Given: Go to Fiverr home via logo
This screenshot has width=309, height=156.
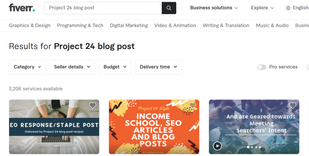Looking at the screenshot, I should tap(22, 8).
